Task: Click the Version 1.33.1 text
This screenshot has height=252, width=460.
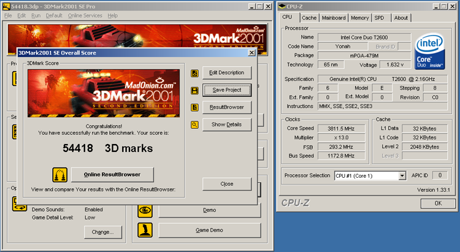Action: (434, 190)
